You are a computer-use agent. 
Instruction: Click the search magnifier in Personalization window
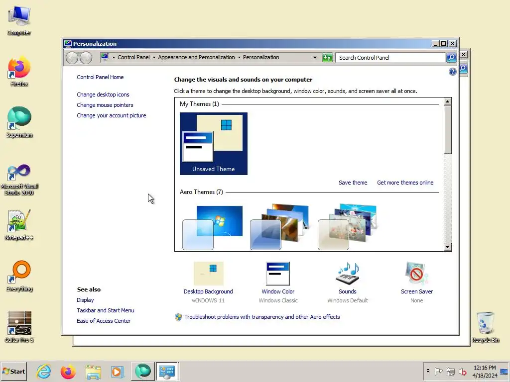point(451,58)
